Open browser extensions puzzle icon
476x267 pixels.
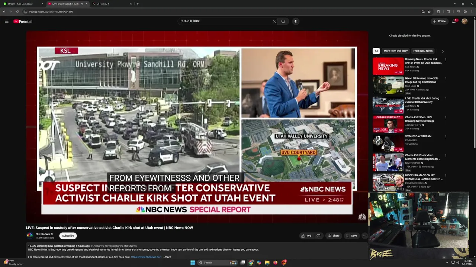click(x=438, y=11)
